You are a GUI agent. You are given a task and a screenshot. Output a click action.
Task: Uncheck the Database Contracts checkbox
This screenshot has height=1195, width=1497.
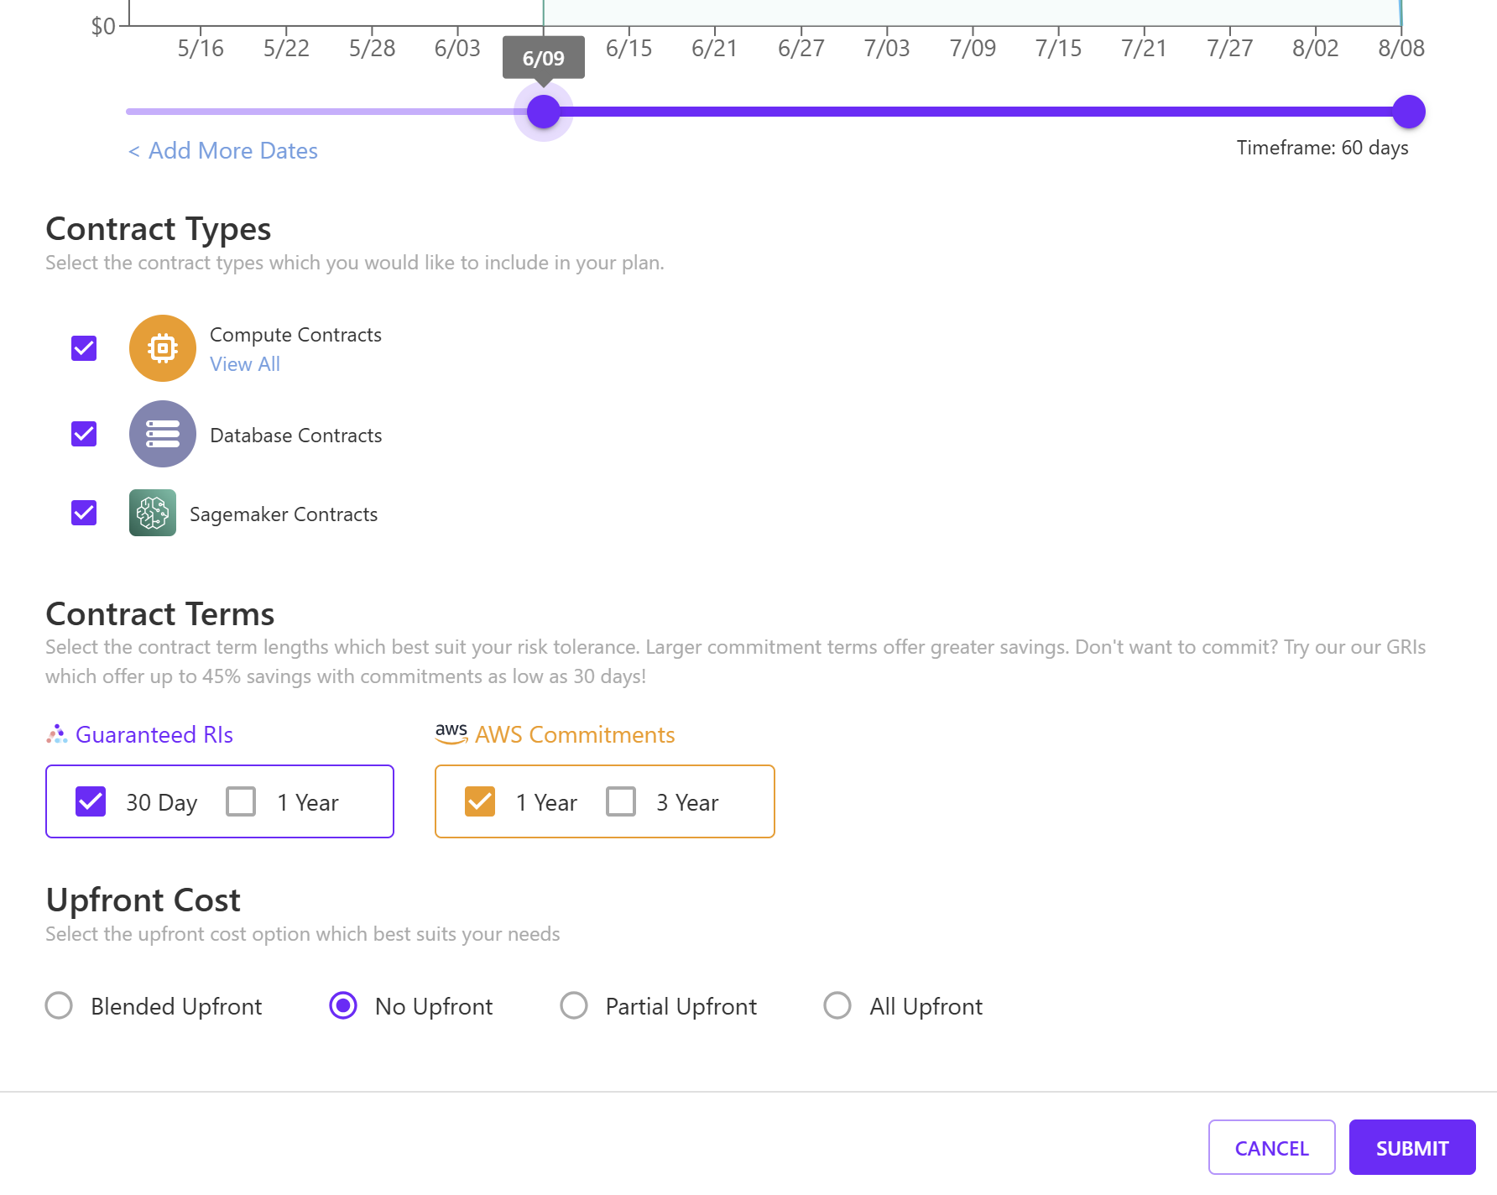point(84,434)
